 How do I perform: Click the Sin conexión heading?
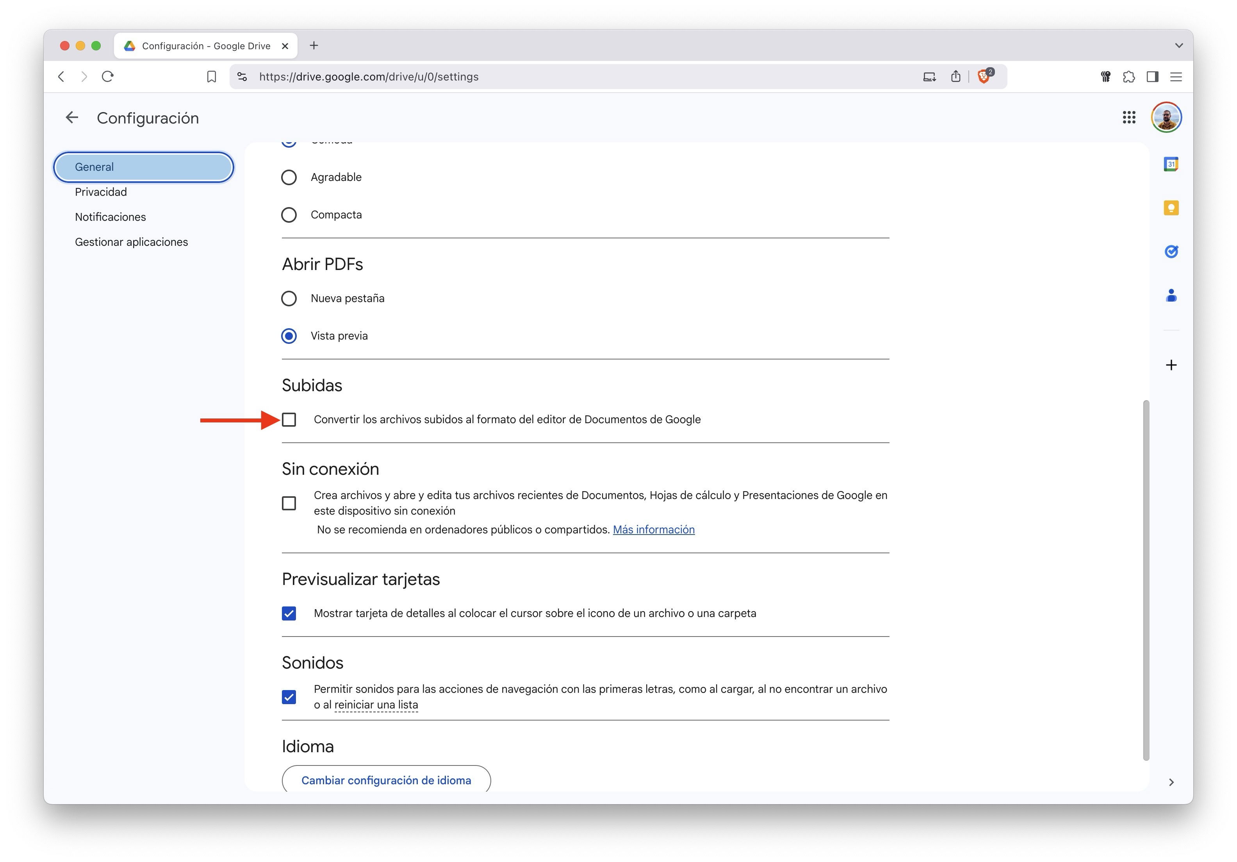330,469
